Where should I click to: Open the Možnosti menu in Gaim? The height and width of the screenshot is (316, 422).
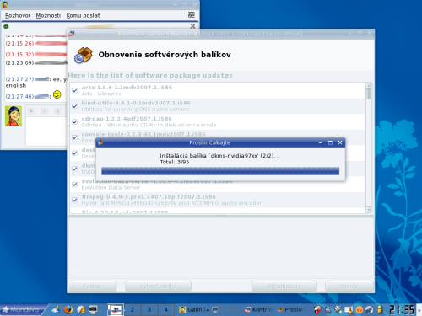(48, 15)
